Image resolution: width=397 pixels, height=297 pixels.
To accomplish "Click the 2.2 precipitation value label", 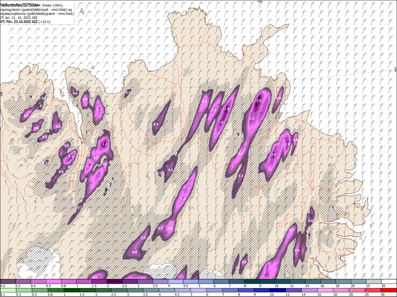I will 105,144.
